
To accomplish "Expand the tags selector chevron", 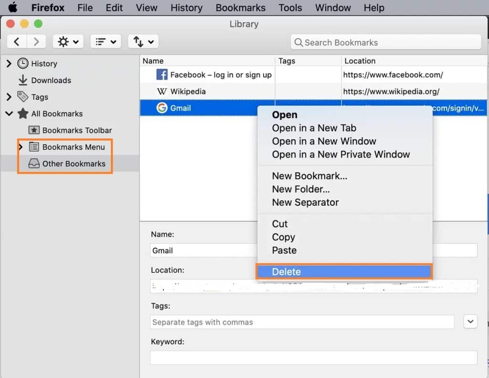I will (x=470, y=322).
